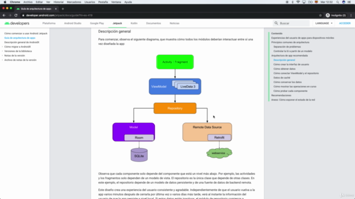The height and width of the screenshot is (199, 355).
Task: Jump to Experiencias del usuario de apps section
Action: 302,38
